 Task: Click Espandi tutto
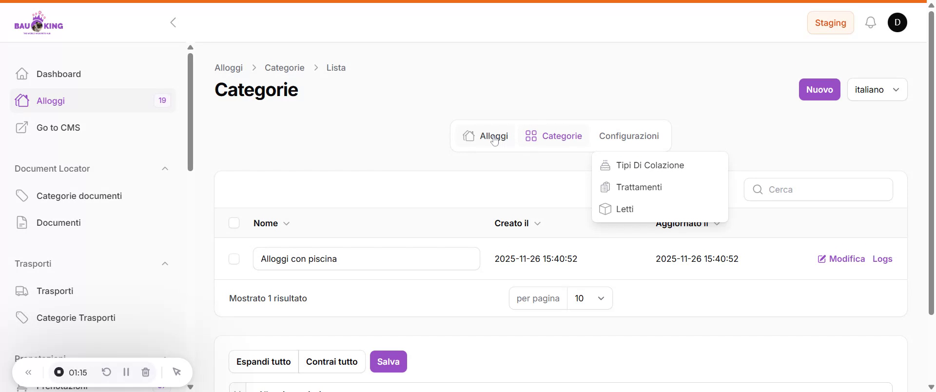(x=264, y=362)
